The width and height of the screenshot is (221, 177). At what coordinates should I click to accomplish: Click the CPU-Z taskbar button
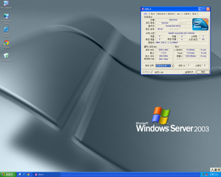tap(47, 175)
